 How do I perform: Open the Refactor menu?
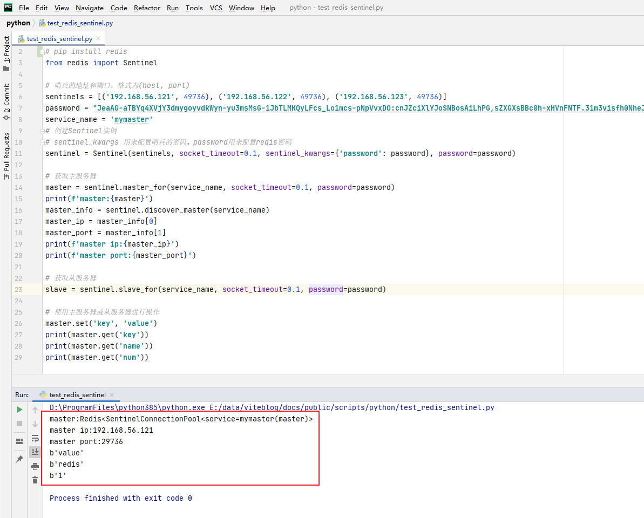tap(147, 8)
